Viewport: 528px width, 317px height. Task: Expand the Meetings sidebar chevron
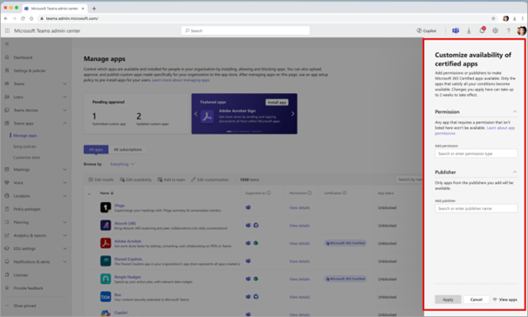coord(65,170)
